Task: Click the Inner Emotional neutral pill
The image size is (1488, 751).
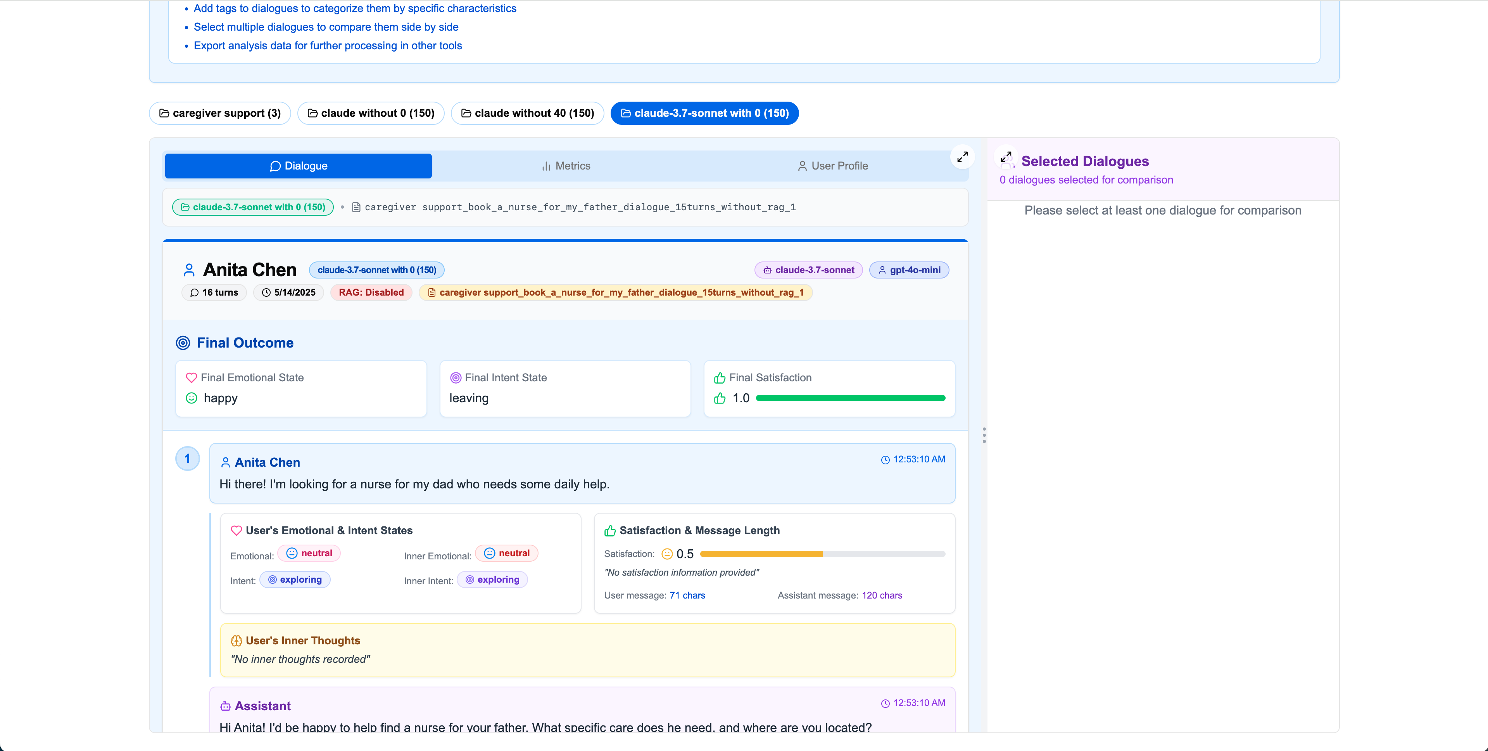Action: 507,553
